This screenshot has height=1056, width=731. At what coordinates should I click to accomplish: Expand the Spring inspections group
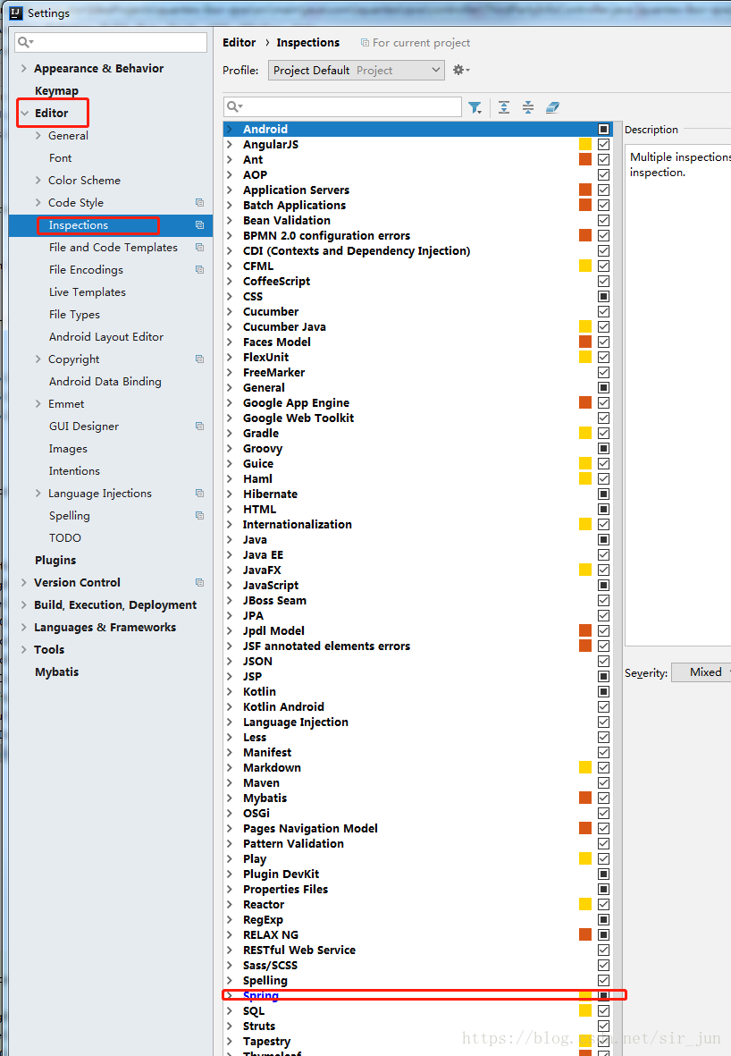(x=230, y=995)
